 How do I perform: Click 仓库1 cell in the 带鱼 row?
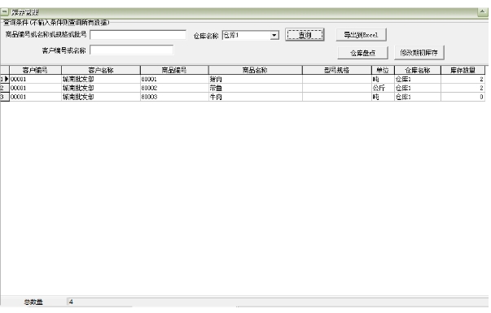pyautogui.click(x=418, y=88)
